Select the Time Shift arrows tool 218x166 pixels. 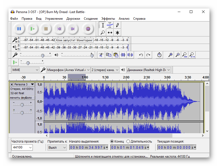[x=110, y=32]
